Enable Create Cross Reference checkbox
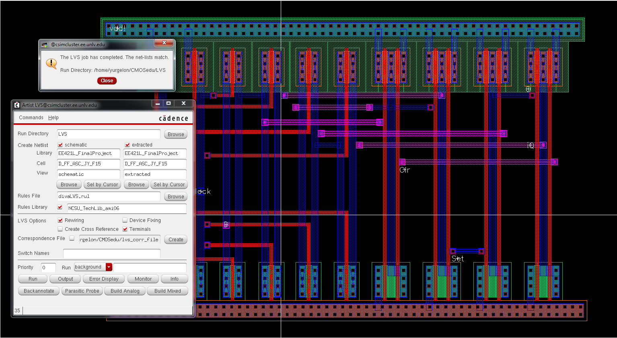The height and width of the screenshot is (338, 617). [60, 229]
